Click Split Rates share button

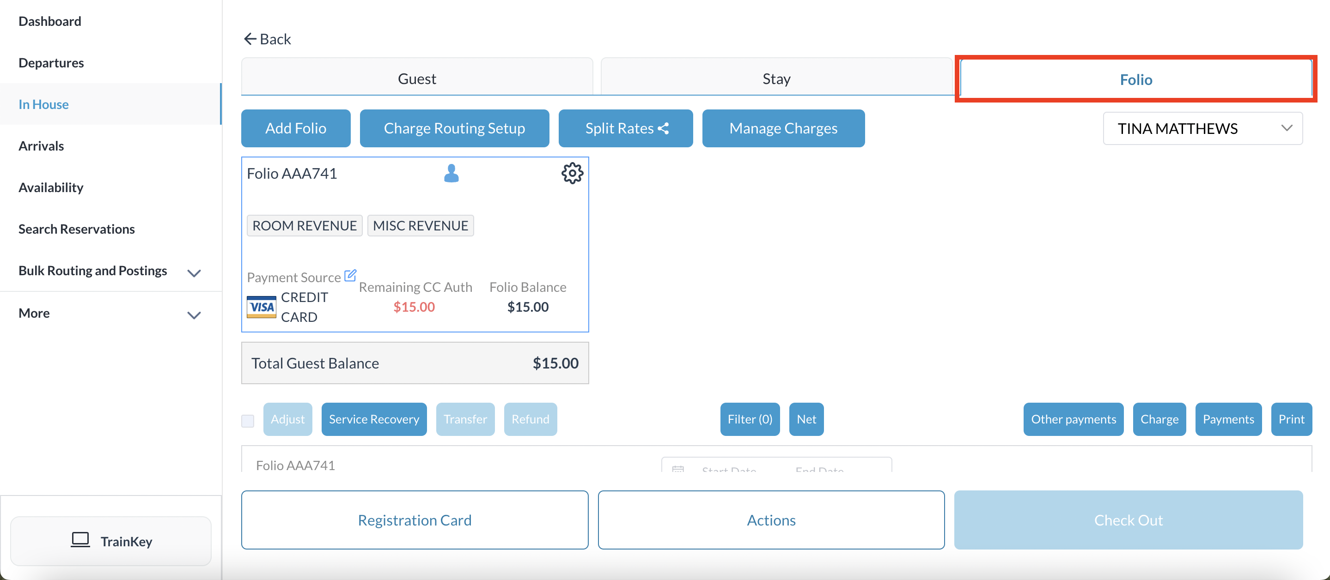(x=625, y=128)
